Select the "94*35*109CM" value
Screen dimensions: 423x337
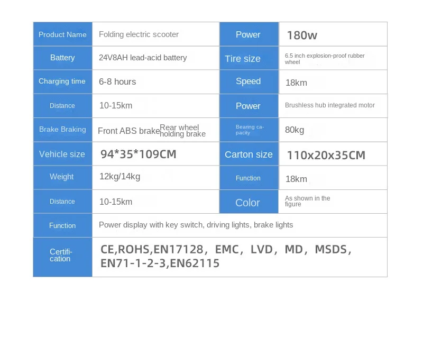[x=139, y=154]
